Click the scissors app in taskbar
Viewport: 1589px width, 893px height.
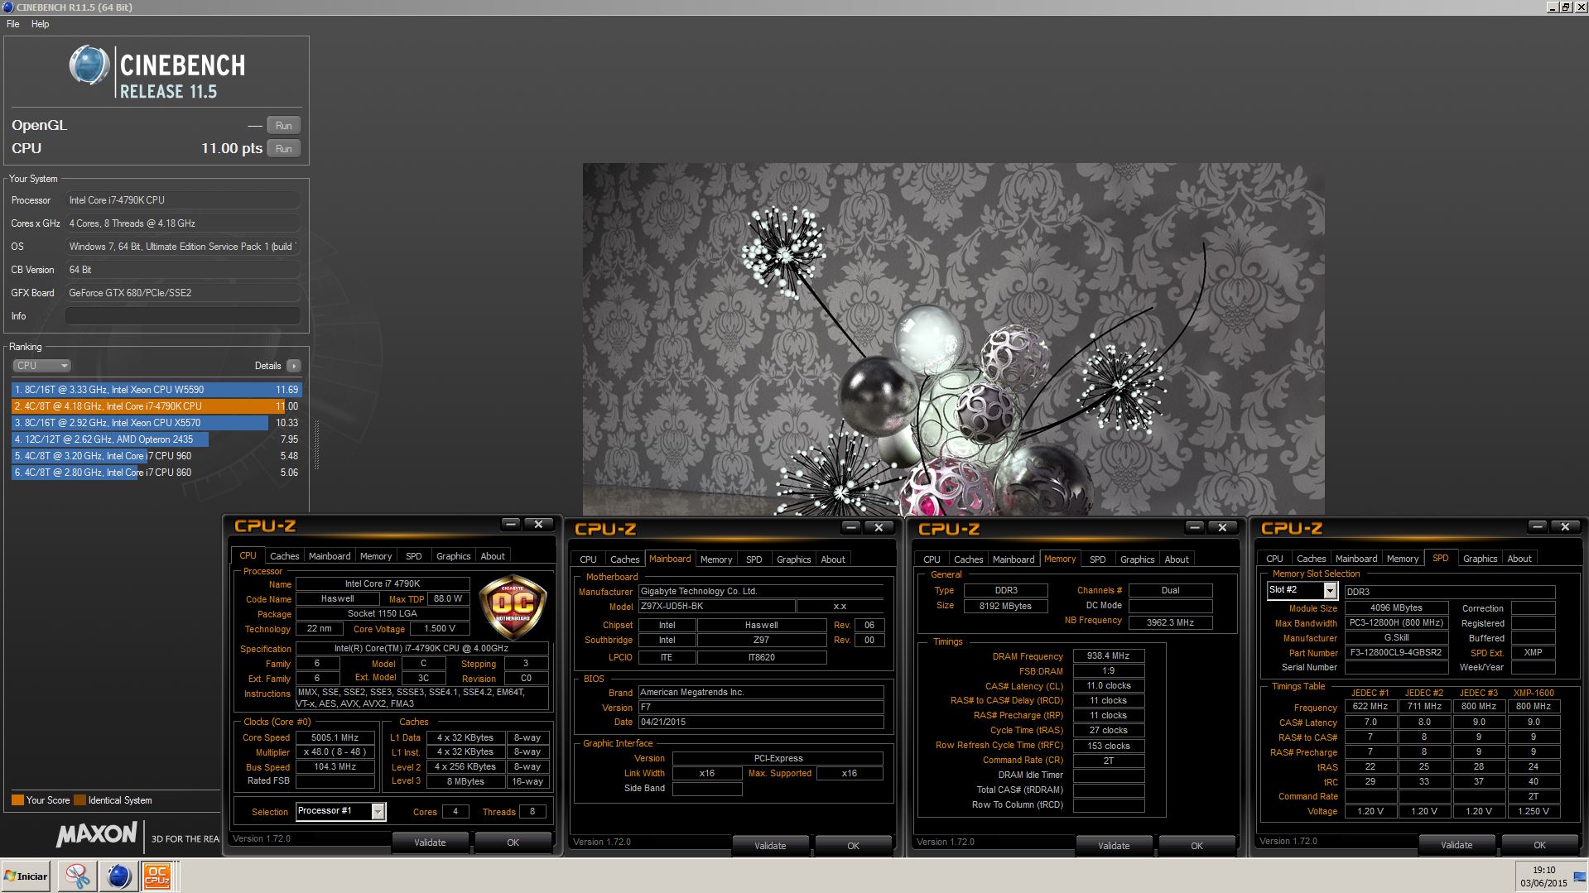[78, 876]
